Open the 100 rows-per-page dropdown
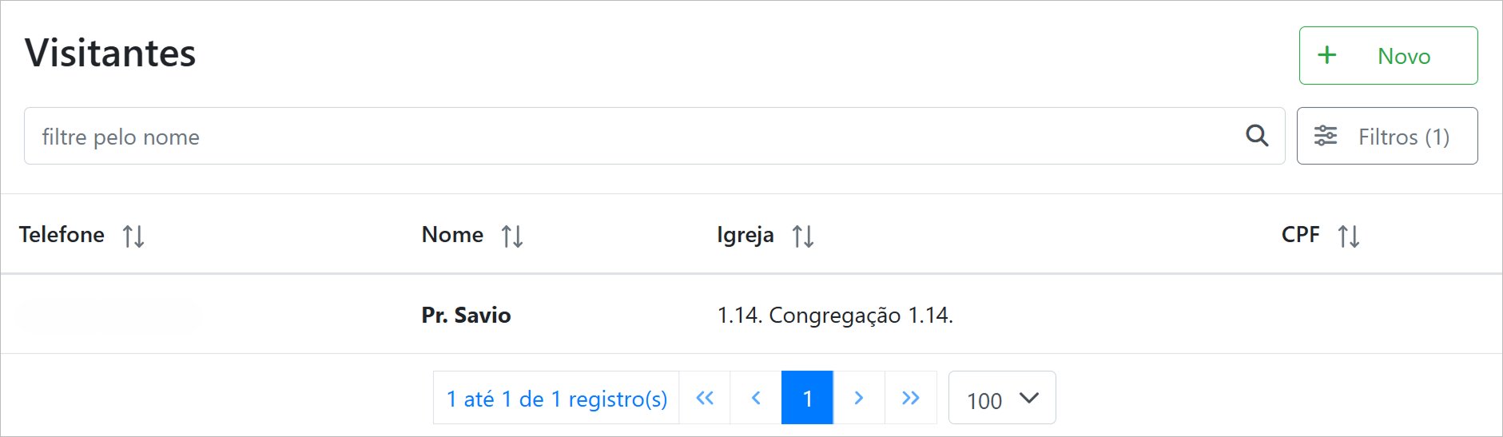This screenshot has height=437, width=1503. pyautogui.click(x=1002, y=398)
